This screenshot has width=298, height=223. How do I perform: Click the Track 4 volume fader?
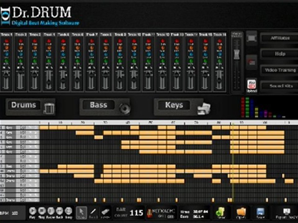click(x=49, y=83)
